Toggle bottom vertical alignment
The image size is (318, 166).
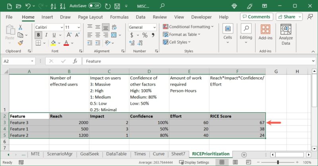(x=106, y=27)
